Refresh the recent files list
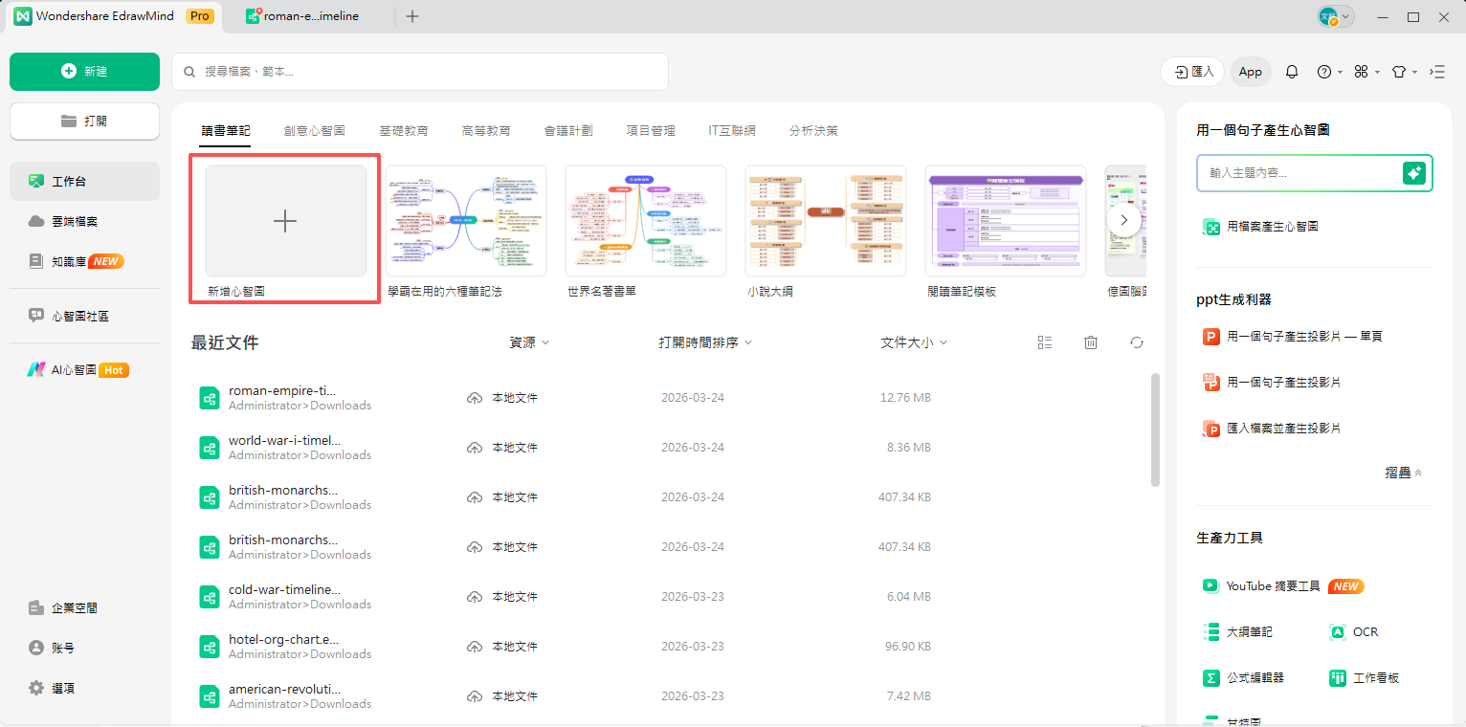 coord(1136,341)
